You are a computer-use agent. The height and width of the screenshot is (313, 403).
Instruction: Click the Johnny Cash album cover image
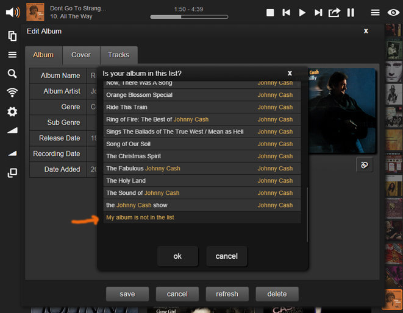[x=342, y=111]
